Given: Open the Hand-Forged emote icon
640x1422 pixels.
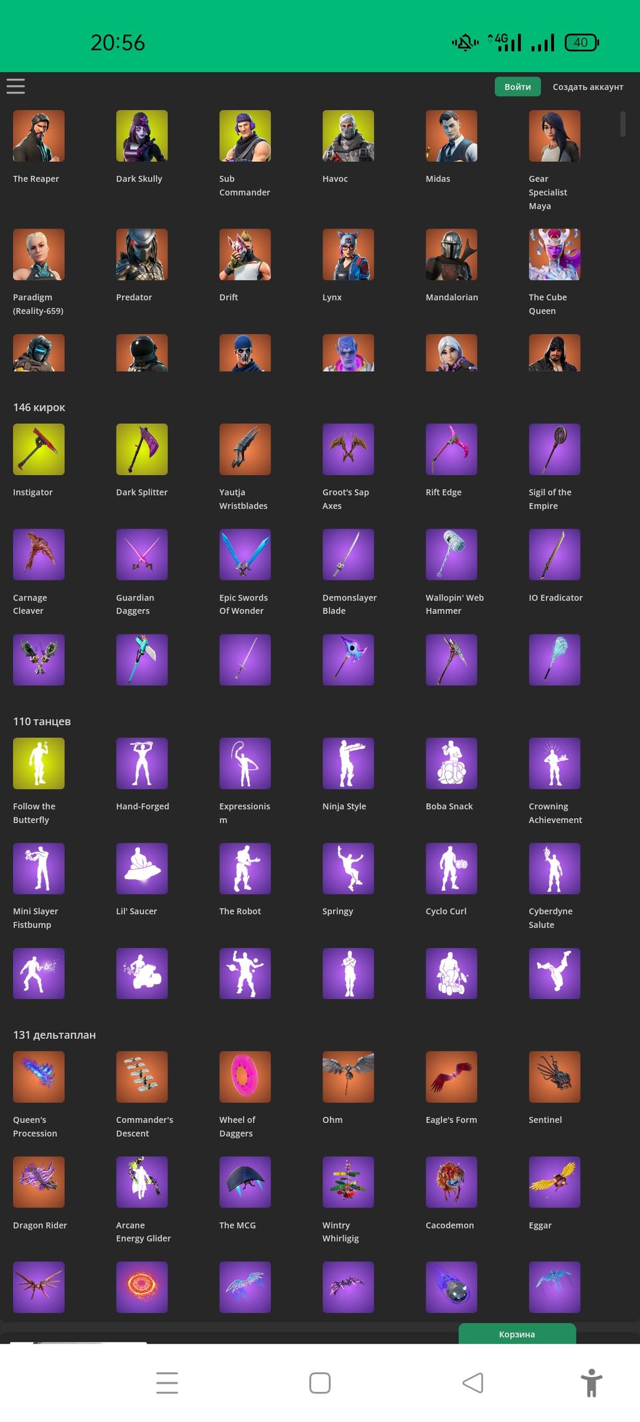Looking at the screenshot, I should click(x=142, y=763).
